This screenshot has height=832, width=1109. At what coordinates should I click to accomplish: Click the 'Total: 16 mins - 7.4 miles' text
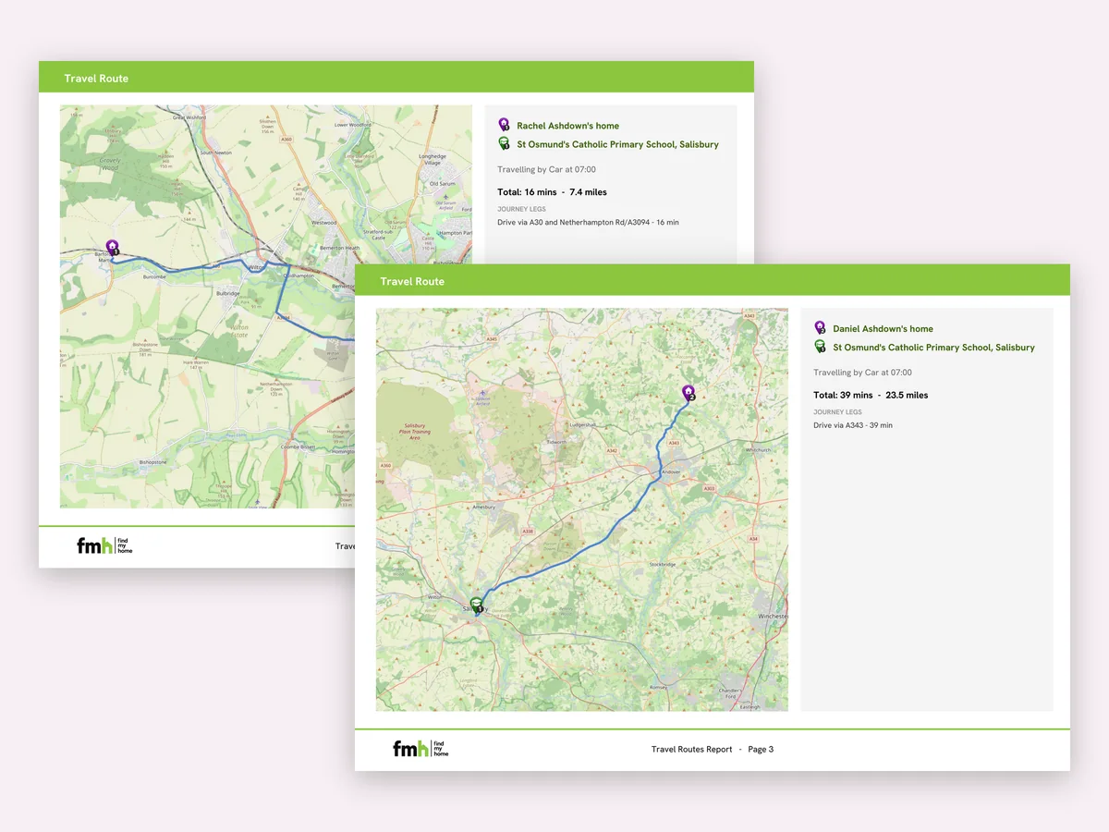pyautogui.click(x=552, y=192)
